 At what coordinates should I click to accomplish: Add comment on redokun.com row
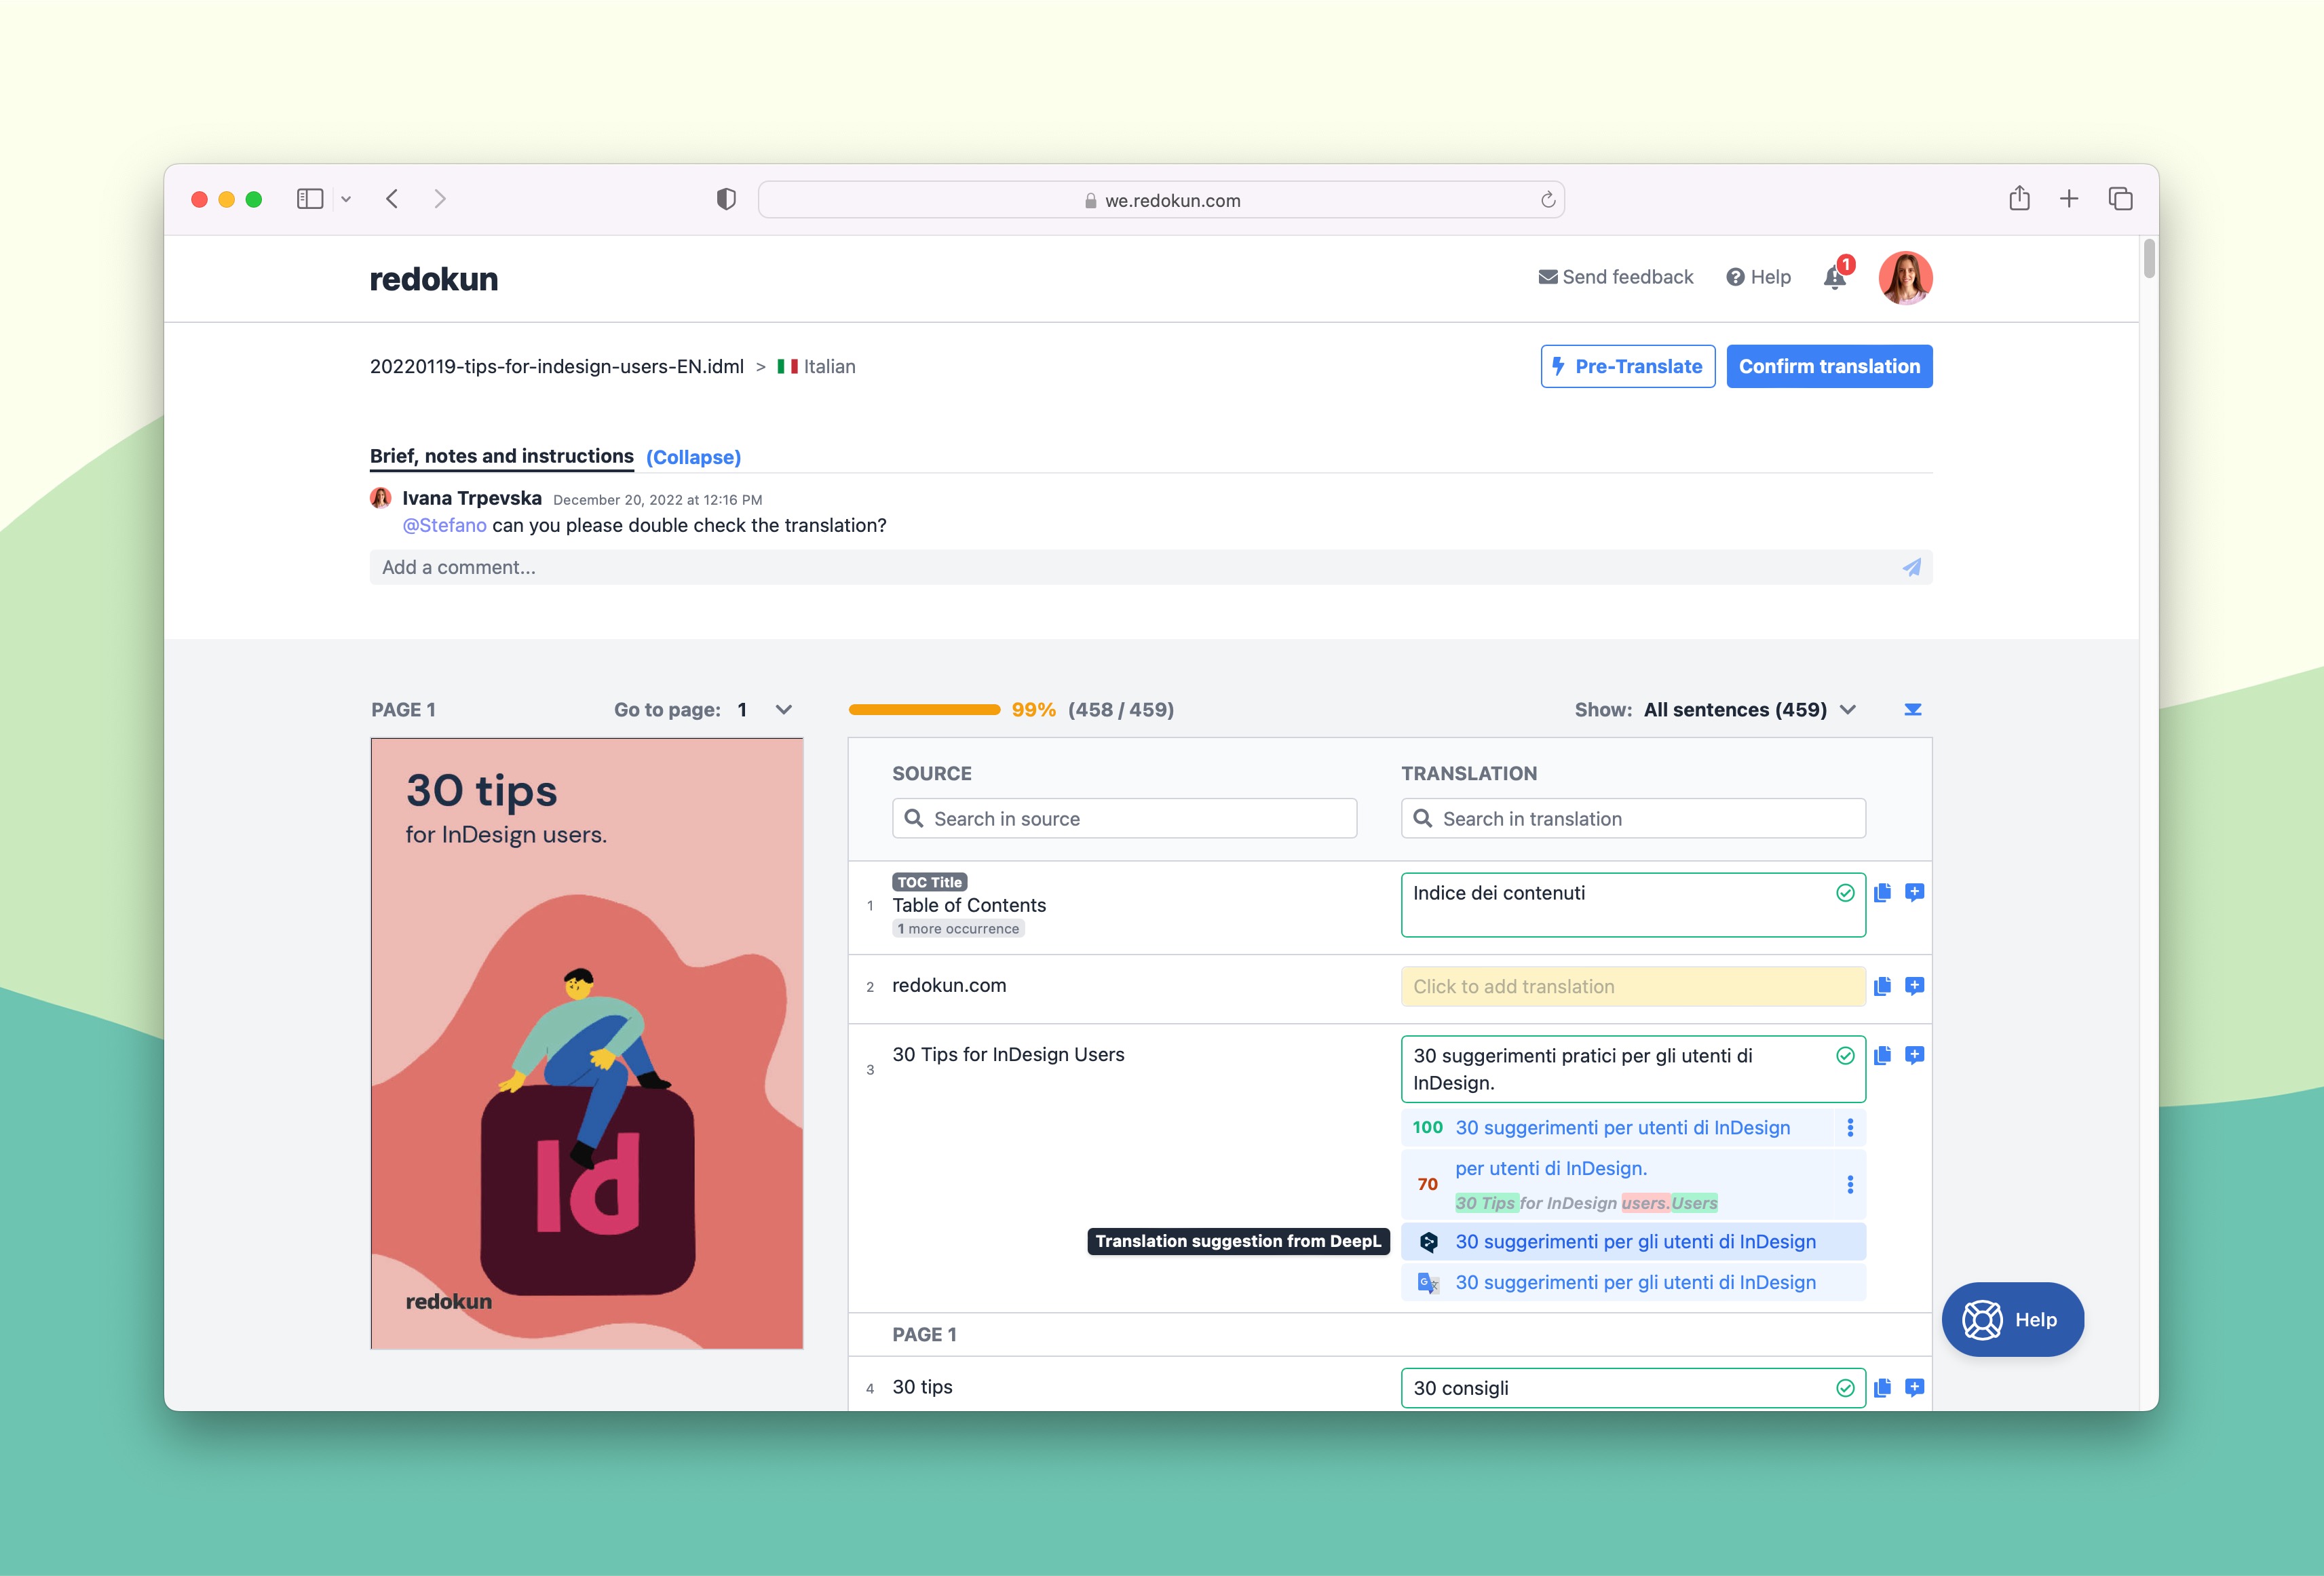[1914, 986]
